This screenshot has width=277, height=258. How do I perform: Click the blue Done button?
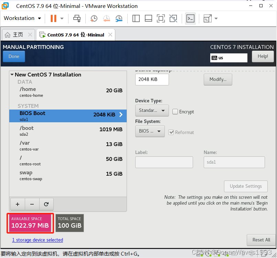(14, 56)
